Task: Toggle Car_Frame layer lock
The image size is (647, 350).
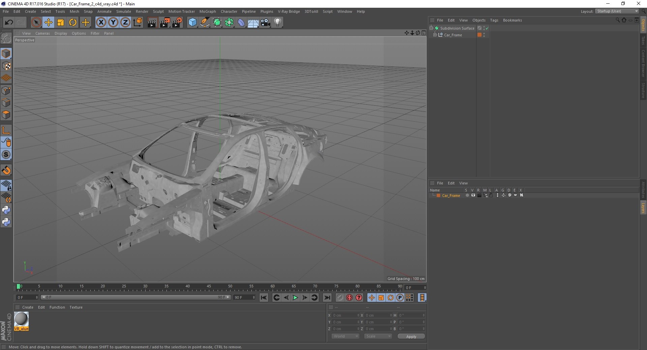Action: click(491, 195)
